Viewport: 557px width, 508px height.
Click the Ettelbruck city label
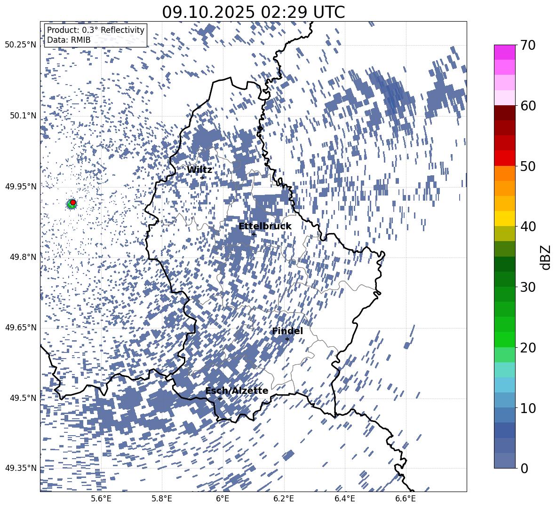pyautogui.click(x=265, y=227)
